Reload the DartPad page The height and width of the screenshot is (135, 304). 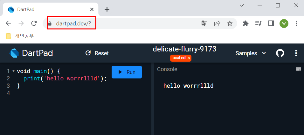tap(34, 24)
